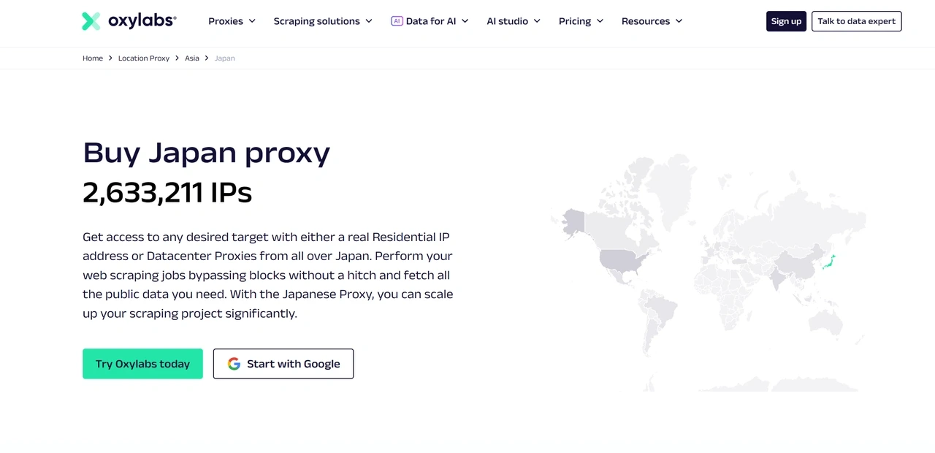Select the Google icon in sign-in button

tap(234, 363)
